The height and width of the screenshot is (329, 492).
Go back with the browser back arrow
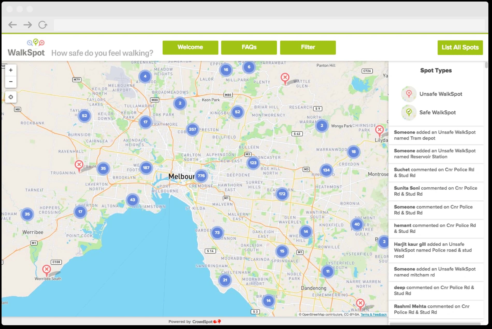coord(12,25)
